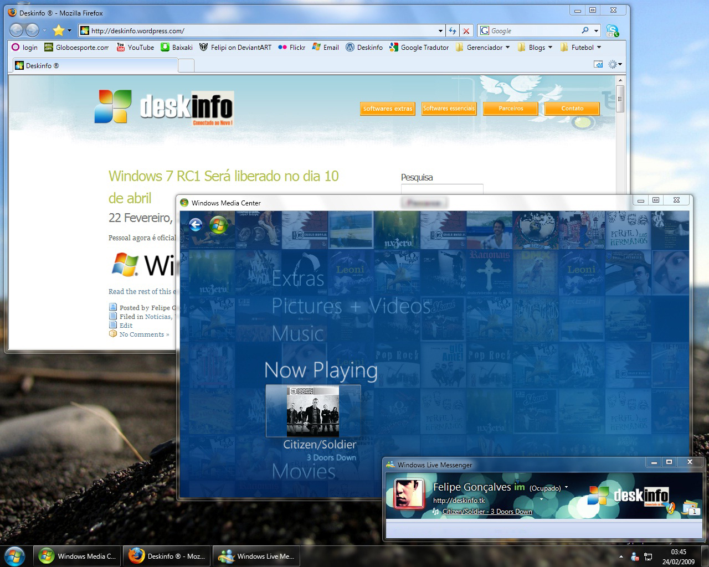Stop loading with red X icon
This screenshot has height=567, width=709.
pyautogui.click(x=466, y=31)
